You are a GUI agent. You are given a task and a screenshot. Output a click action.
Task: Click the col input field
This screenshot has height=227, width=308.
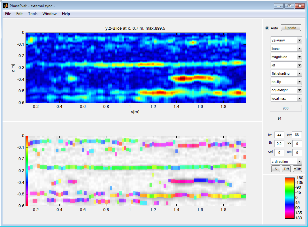[279, 153]
